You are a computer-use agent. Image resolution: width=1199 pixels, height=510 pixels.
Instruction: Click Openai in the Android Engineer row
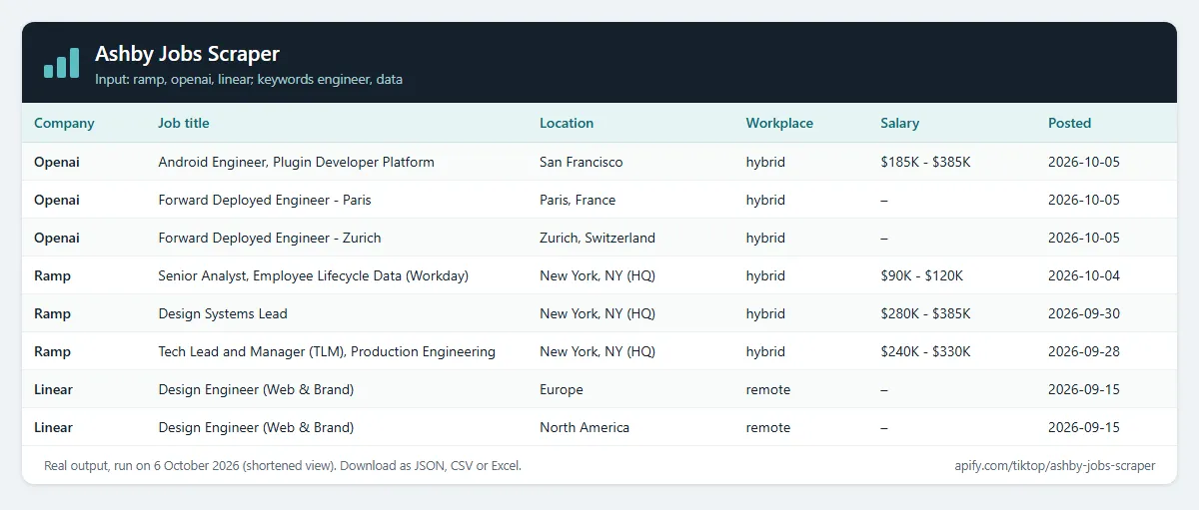tap(57, 162)
